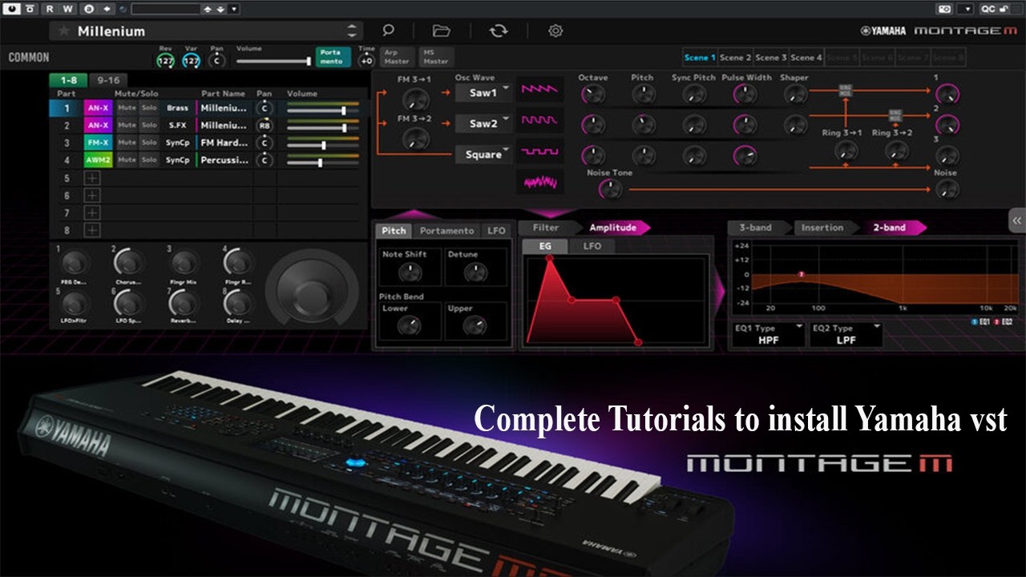Image resolution: width=1026 pixels, height=577 pixels.
Task: Open the EQ2 Type LPF dropdown
Action: tap(846, 334)
